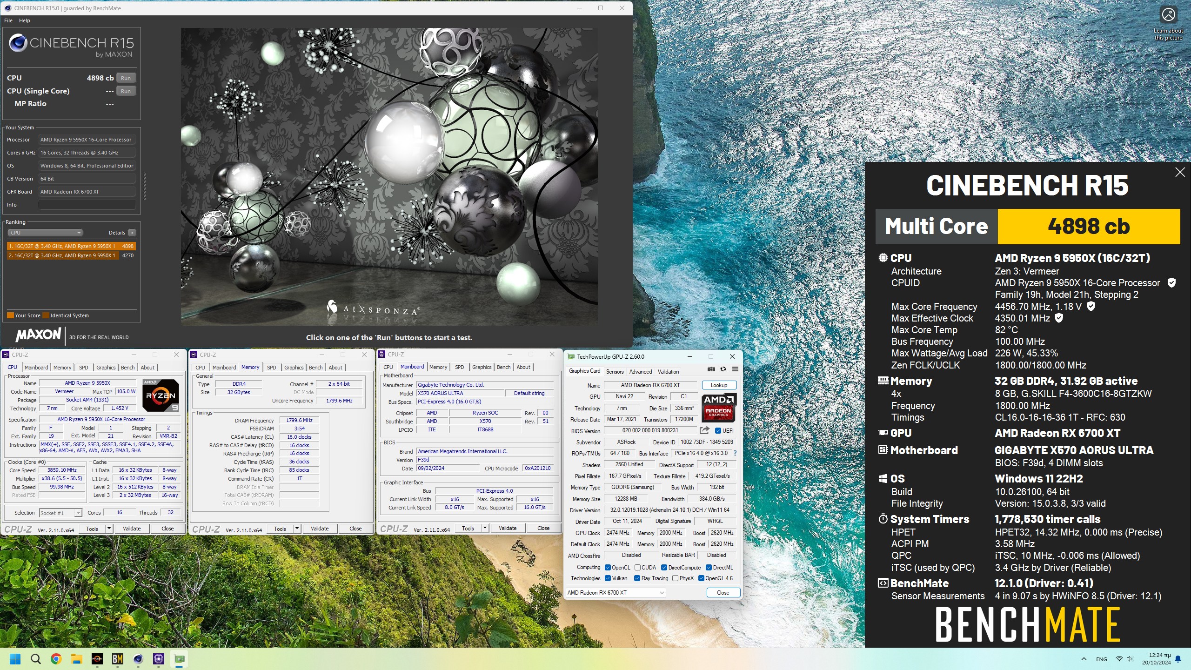Viewport: 1191px width, 670px height.
Task: Open Tools dropdown arrow in CPU-Z CPU window
Action: pos(109,528)
